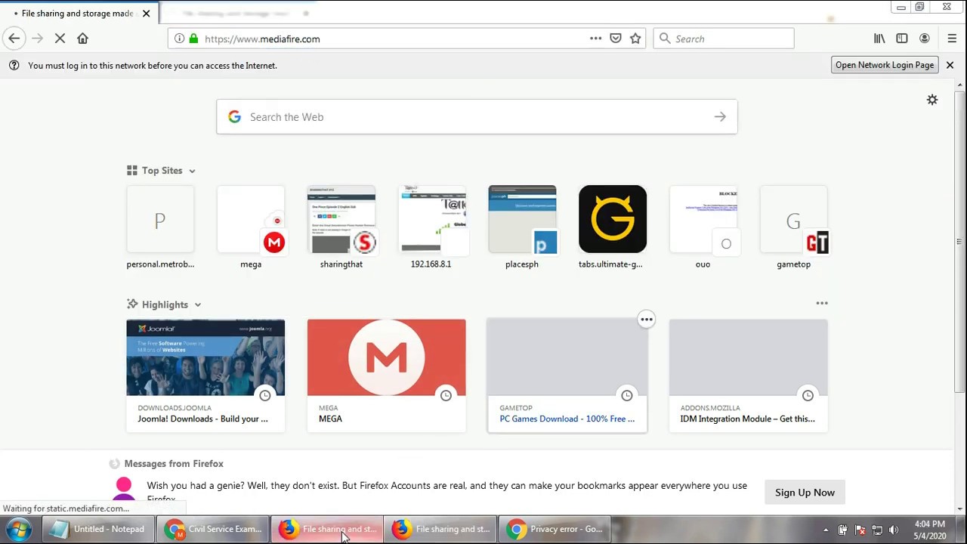Screen dimensions: 967x544
Task: Stop loading the page
Action: click(60, 39)
